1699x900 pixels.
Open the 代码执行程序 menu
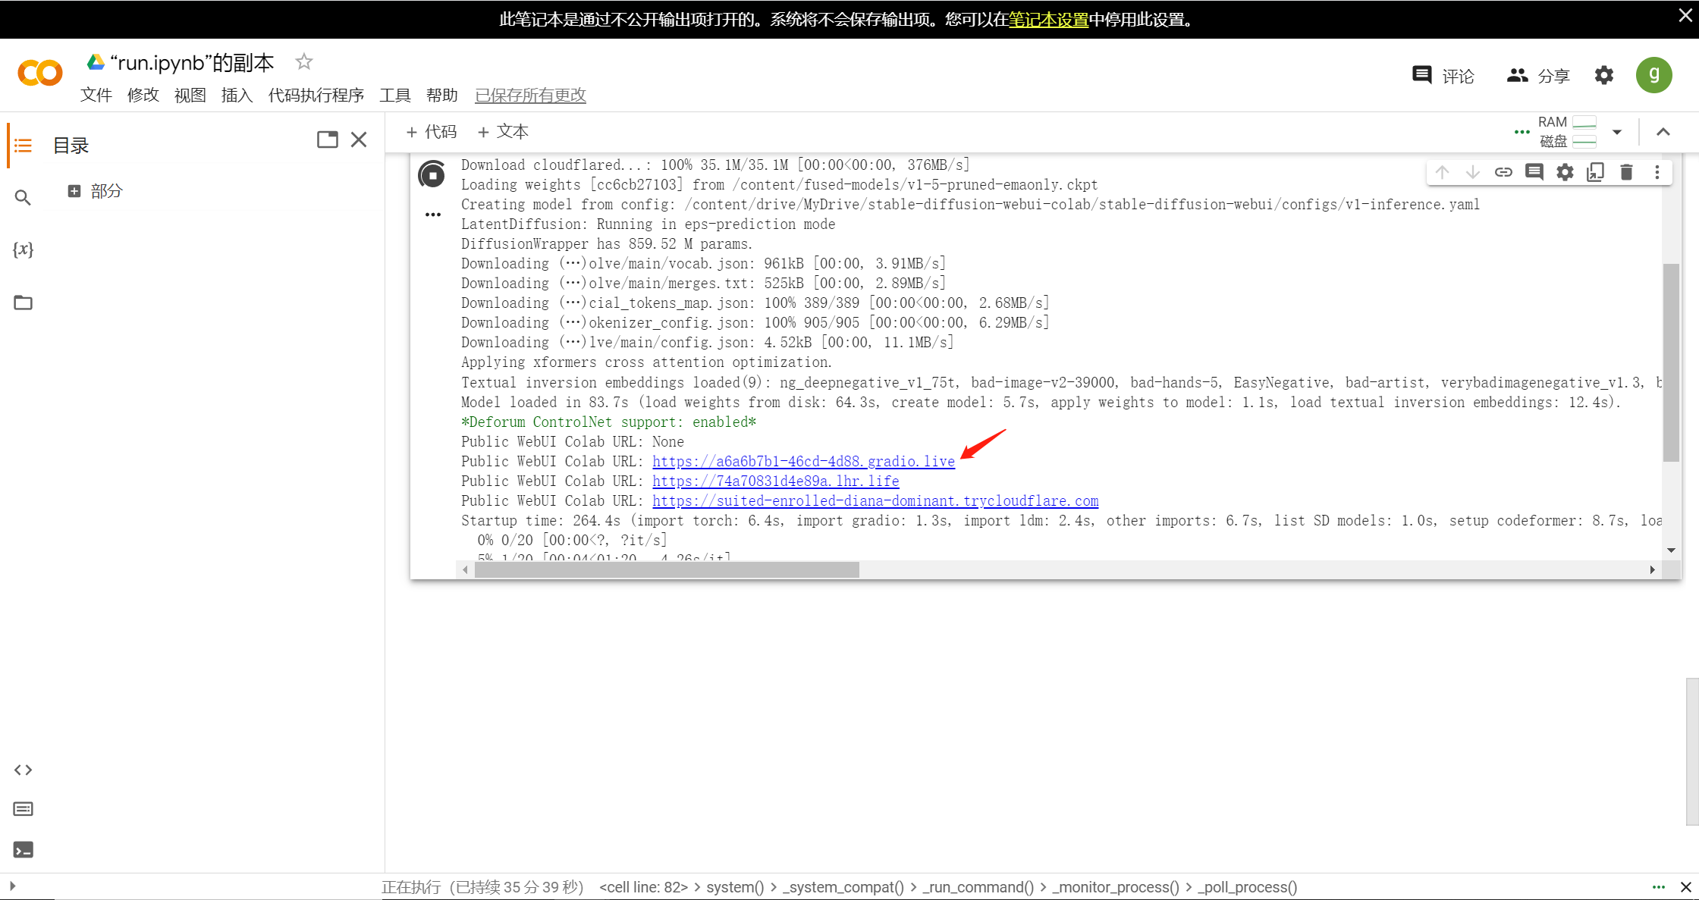tap(316, 95)
